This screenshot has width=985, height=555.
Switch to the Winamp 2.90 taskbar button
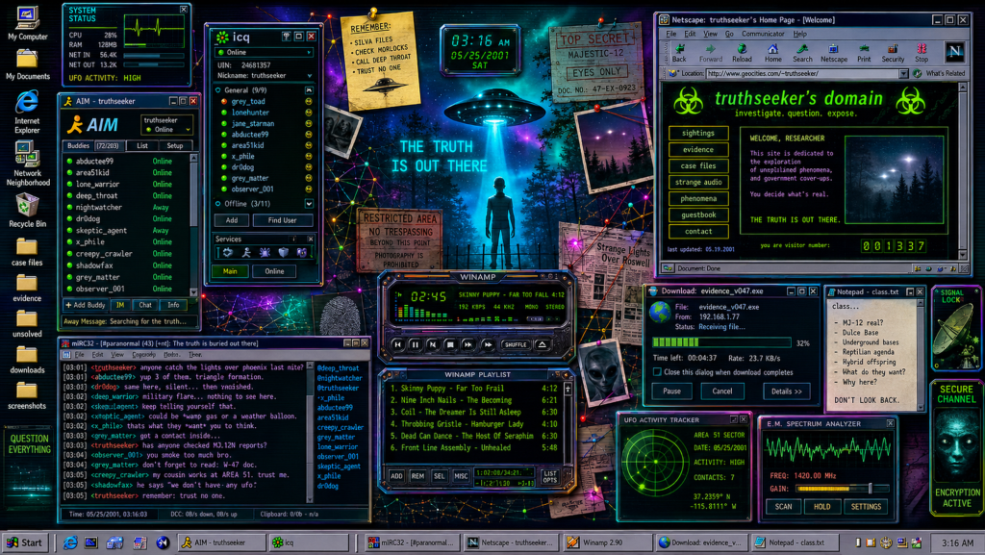click(x=606, y=542)
